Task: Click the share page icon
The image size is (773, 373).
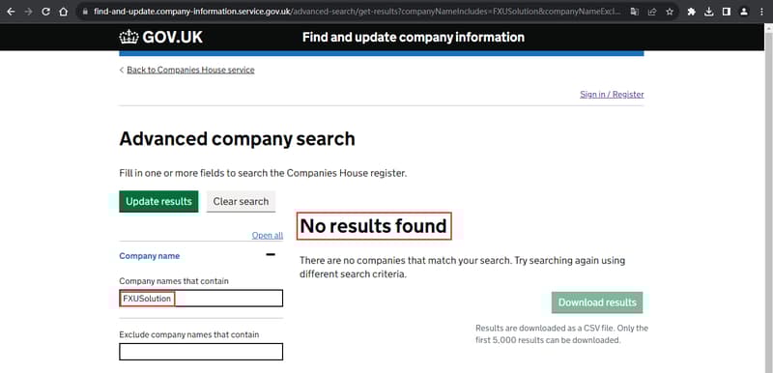Action: click(651, 12)
